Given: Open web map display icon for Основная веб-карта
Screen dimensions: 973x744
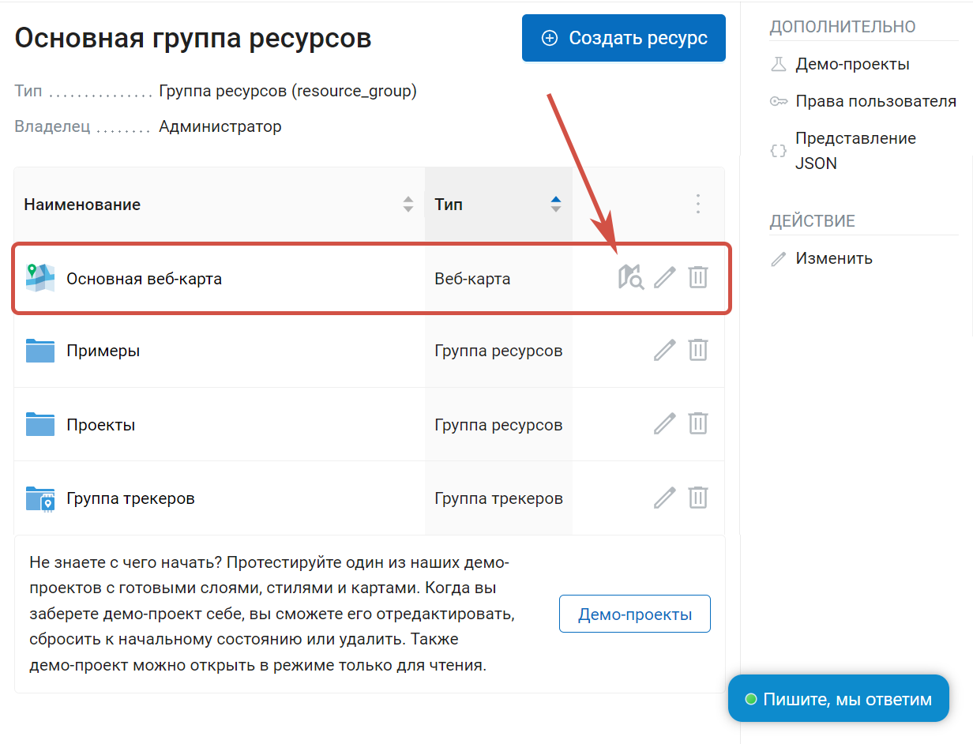Looking at the screenshot, I should (x=631, y=277).
